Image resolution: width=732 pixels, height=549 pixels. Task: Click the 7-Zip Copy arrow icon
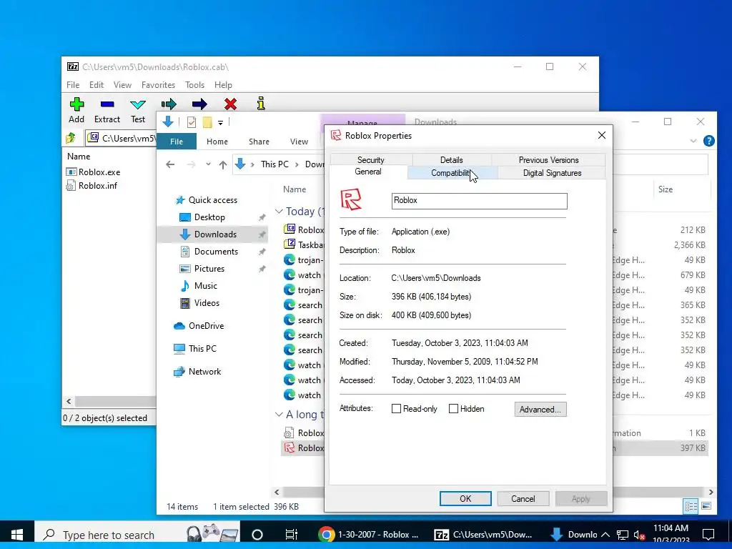[x=169, y=104]
